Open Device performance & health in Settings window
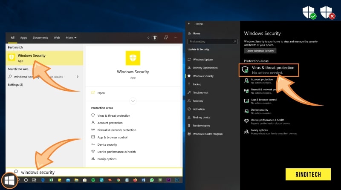 267,121
